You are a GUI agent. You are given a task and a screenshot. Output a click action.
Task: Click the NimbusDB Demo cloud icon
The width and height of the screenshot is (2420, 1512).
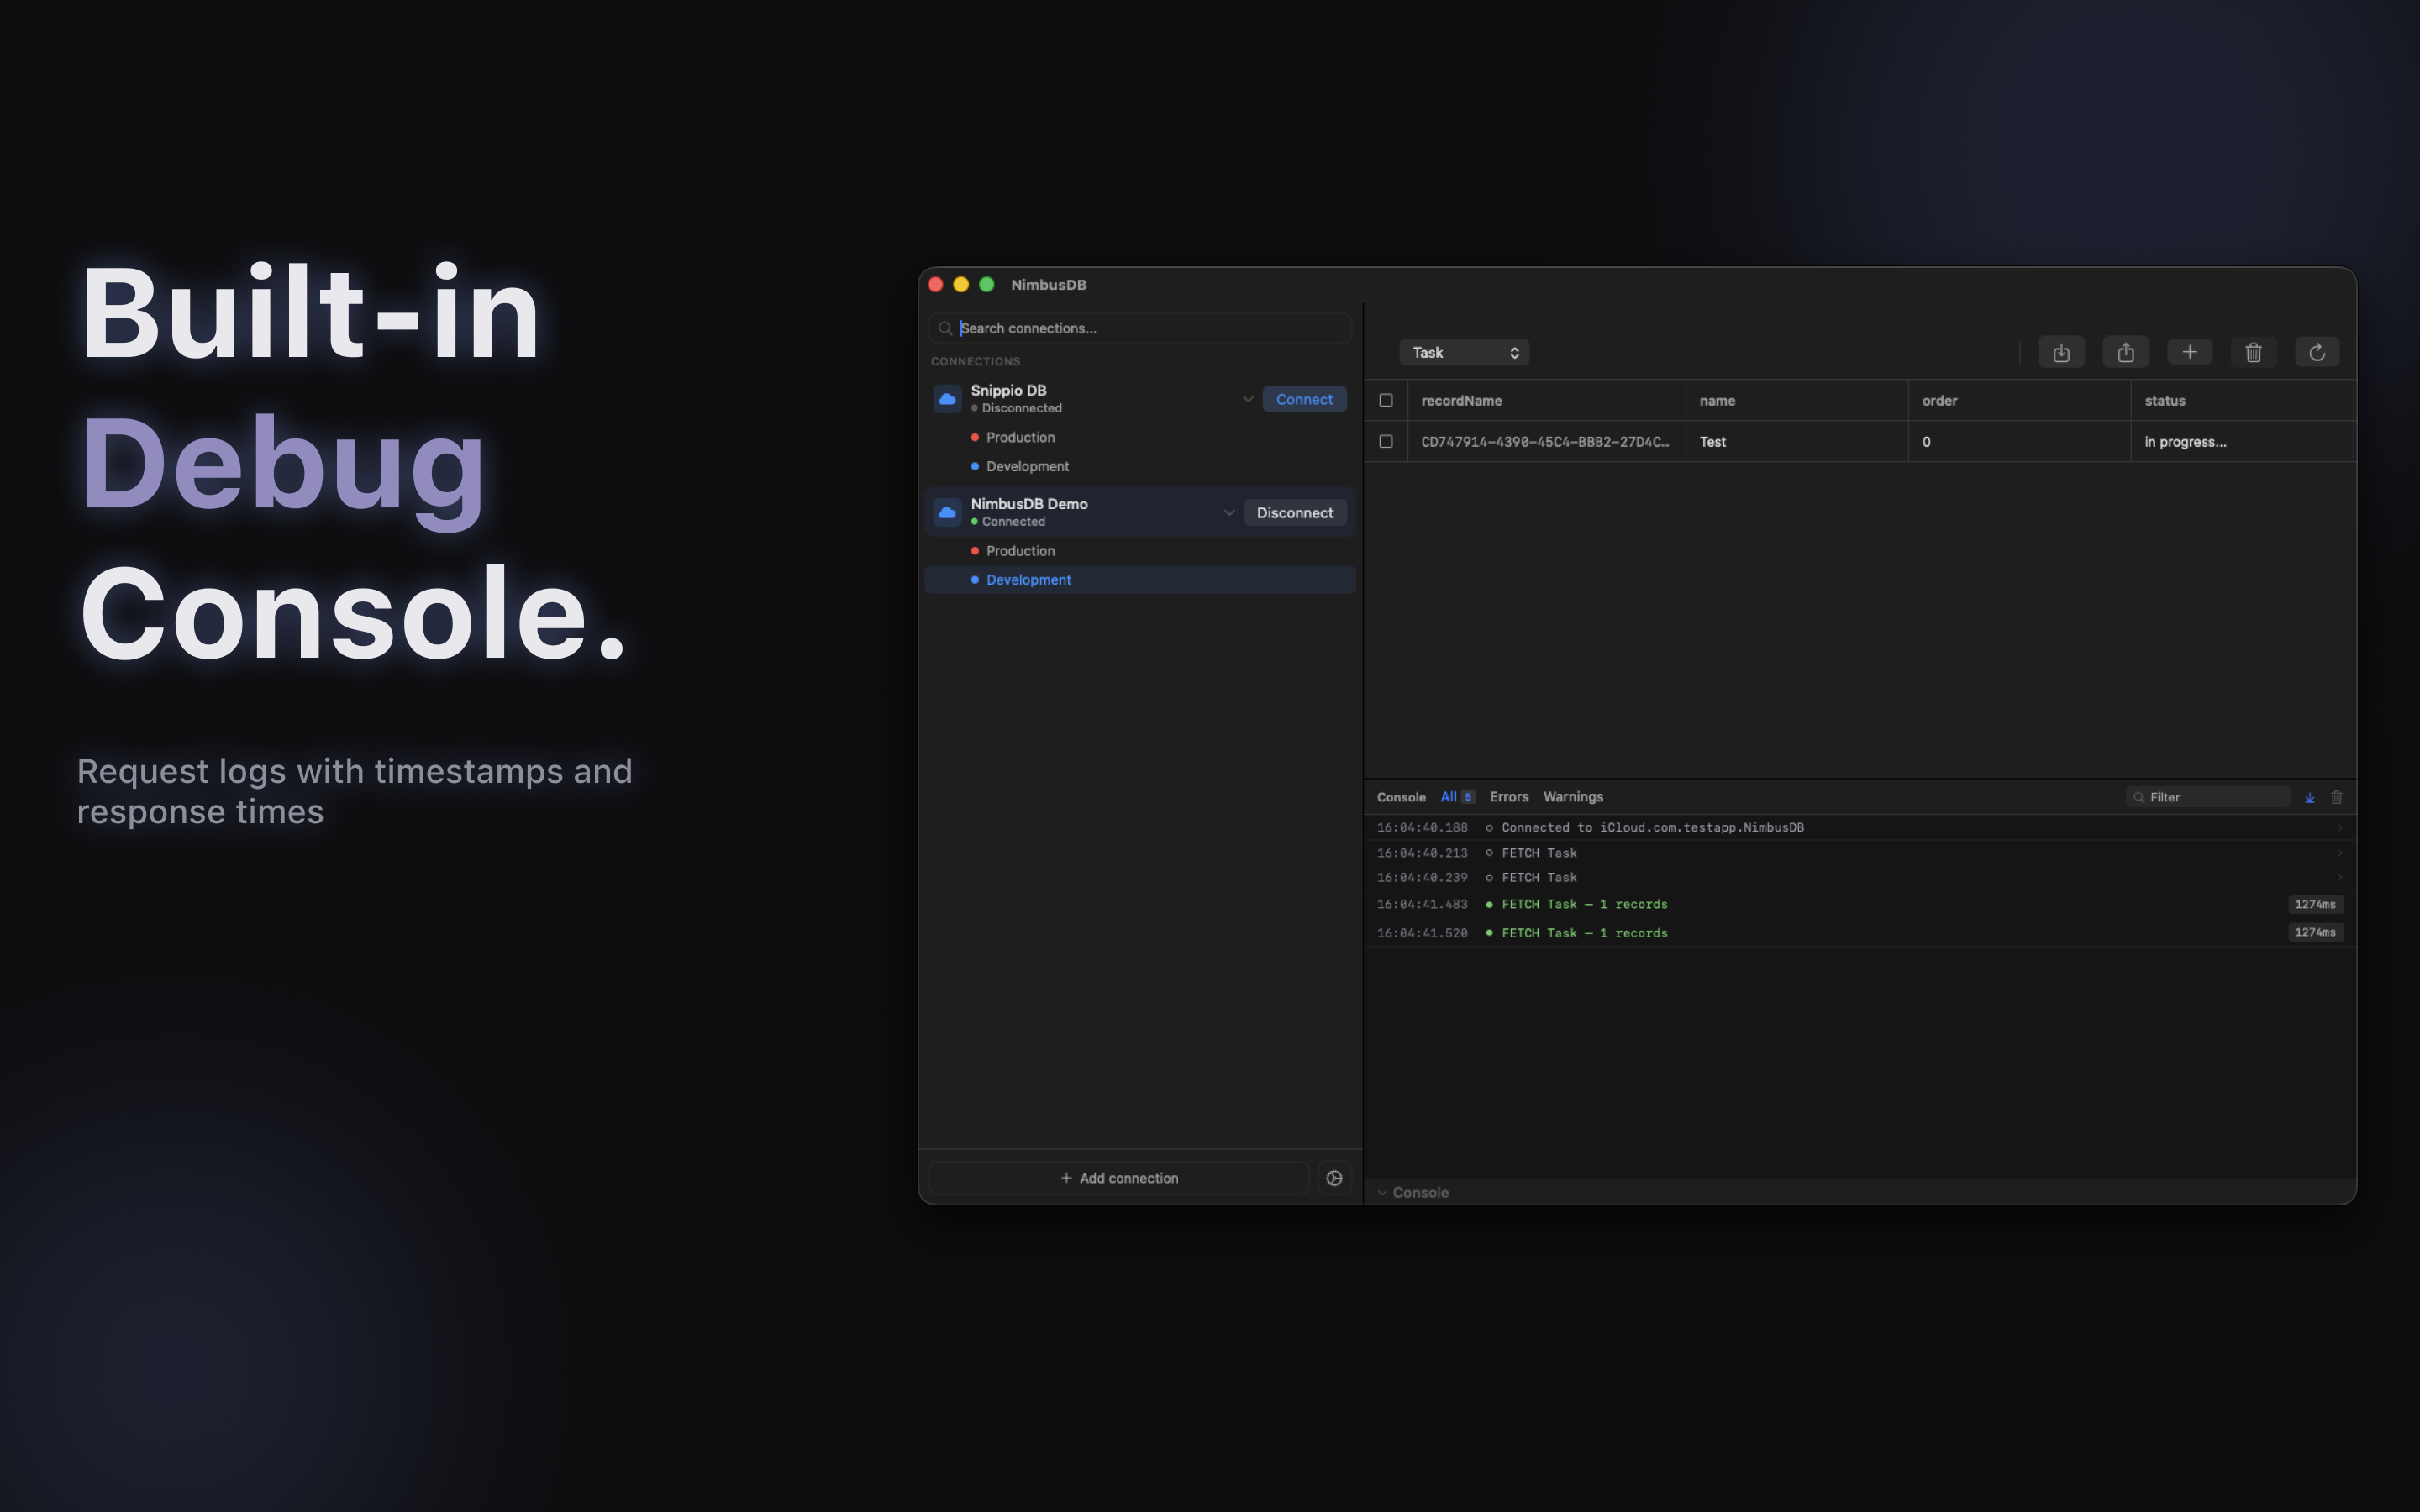pos(947,512)
